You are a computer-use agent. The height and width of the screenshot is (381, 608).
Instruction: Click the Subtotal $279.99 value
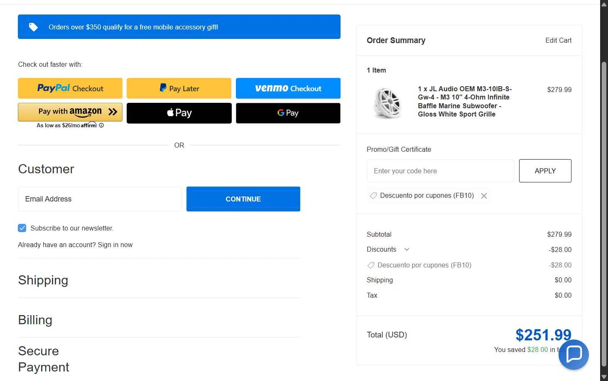pyautogui.click(x=559, y=234)
